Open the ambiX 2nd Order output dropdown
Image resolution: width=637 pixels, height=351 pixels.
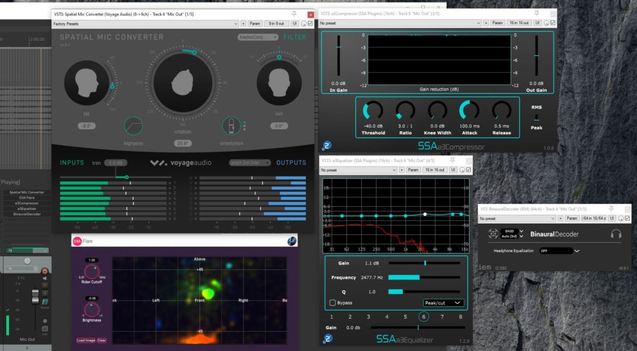[250, 163]
